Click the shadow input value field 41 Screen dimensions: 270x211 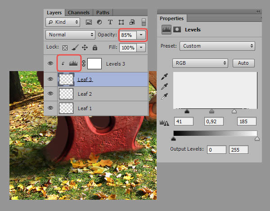[183, 121]
